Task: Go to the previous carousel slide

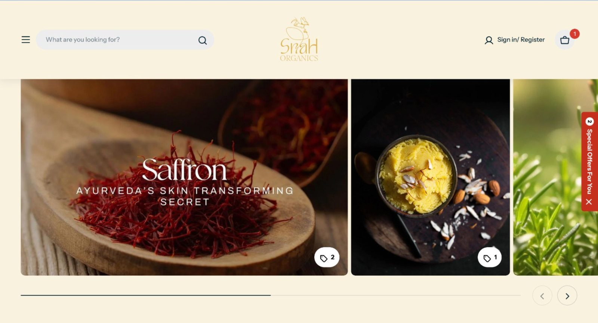Action: point(542,296)
